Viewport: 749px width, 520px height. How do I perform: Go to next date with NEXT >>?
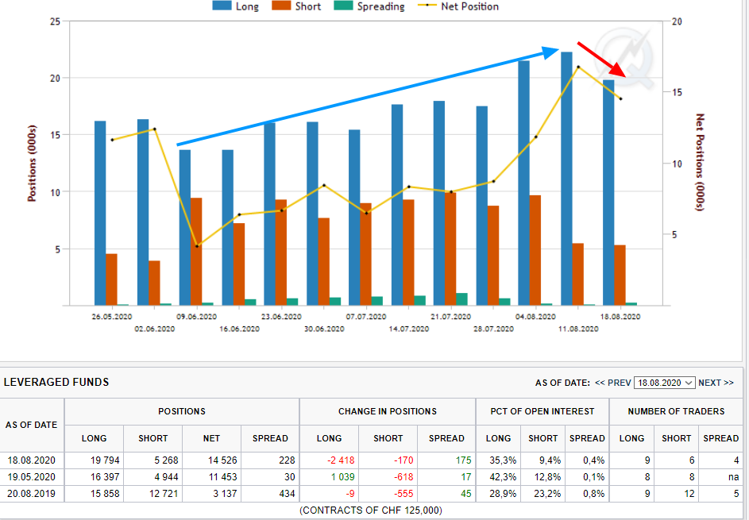point(716,383)
